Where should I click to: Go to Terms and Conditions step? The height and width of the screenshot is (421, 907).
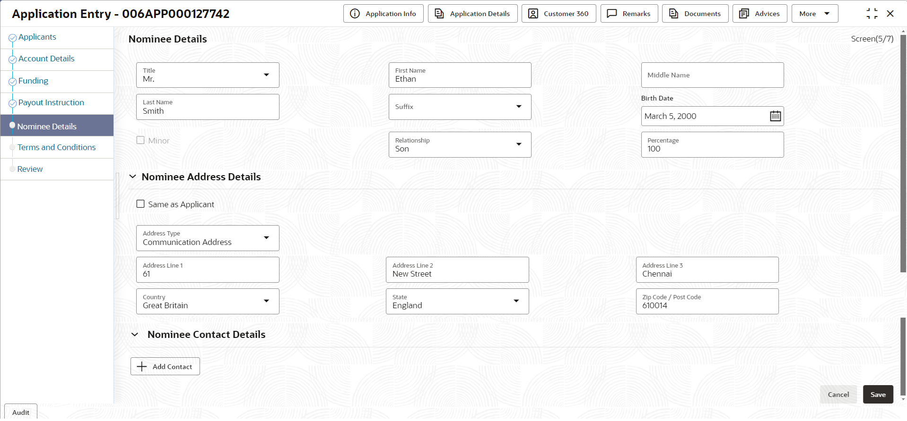click(x=57, y=147)
